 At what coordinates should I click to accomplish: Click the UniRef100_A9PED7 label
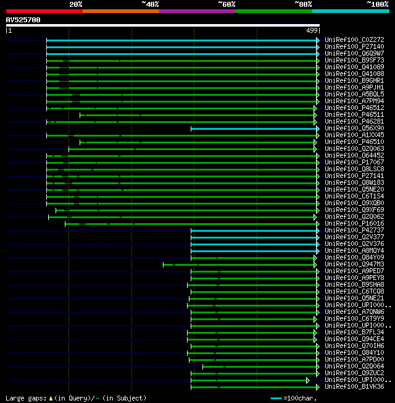354,271
